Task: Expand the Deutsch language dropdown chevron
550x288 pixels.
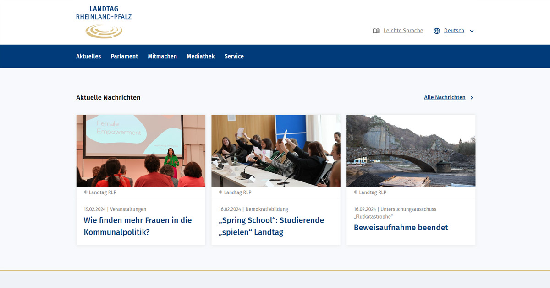Action: (472, 31)
